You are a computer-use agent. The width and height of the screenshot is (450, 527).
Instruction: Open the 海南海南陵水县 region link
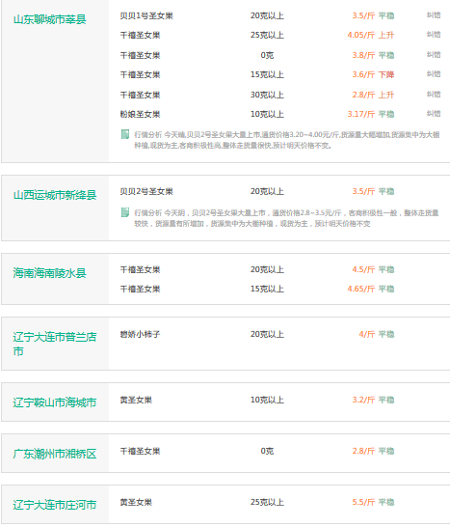(x=50, y=273)
